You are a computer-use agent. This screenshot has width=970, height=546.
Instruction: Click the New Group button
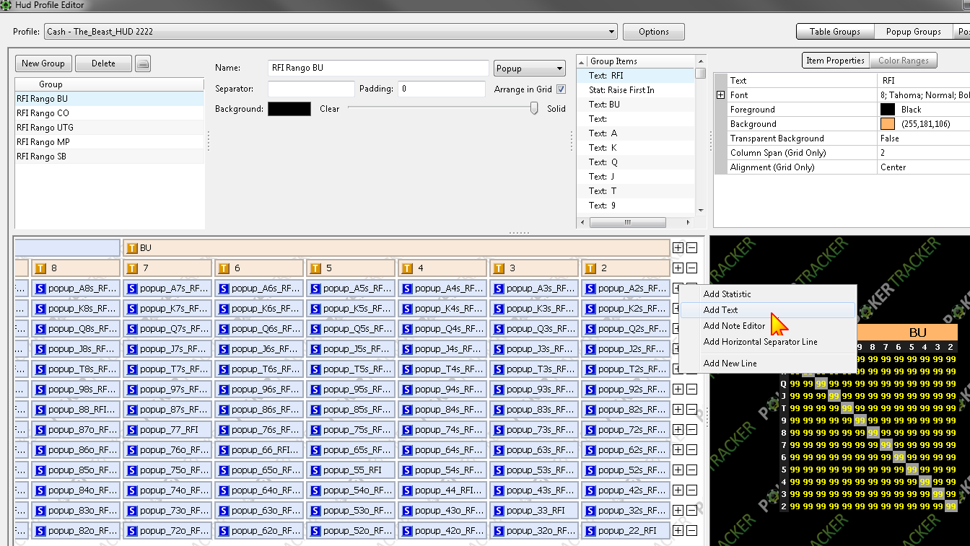(x=43, y=63)
